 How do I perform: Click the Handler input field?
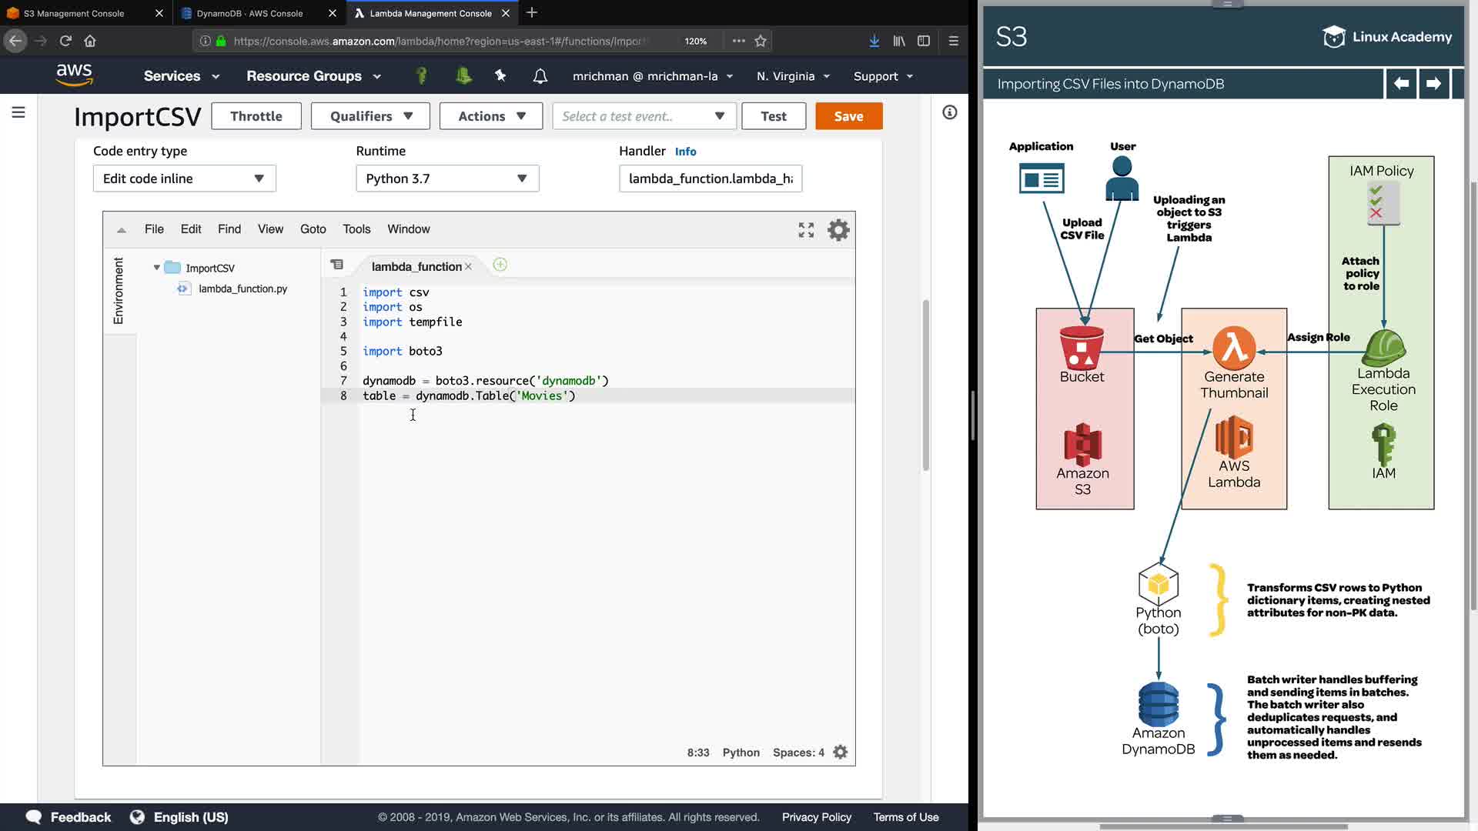click(x=710, y=179)
